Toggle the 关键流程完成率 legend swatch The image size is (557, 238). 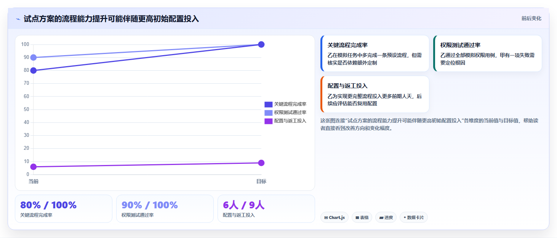pyautogui.click(x=268, y=104)
